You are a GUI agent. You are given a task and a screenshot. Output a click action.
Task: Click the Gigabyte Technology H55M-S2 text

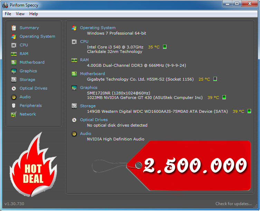(140, 79)
